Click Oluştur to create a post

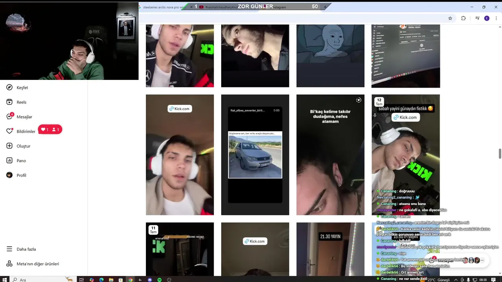[18, 146]
